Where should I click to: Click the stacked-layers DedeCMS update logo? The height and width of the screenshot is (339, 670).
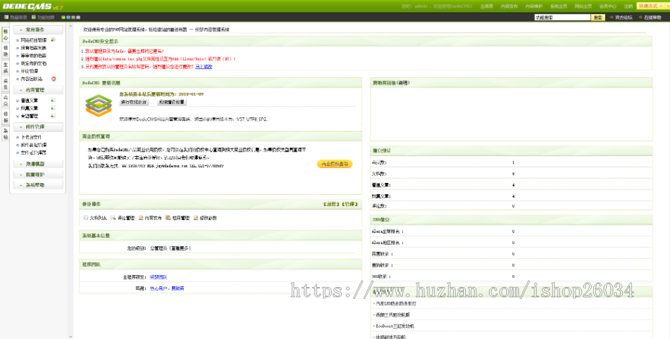coord(98,106)
